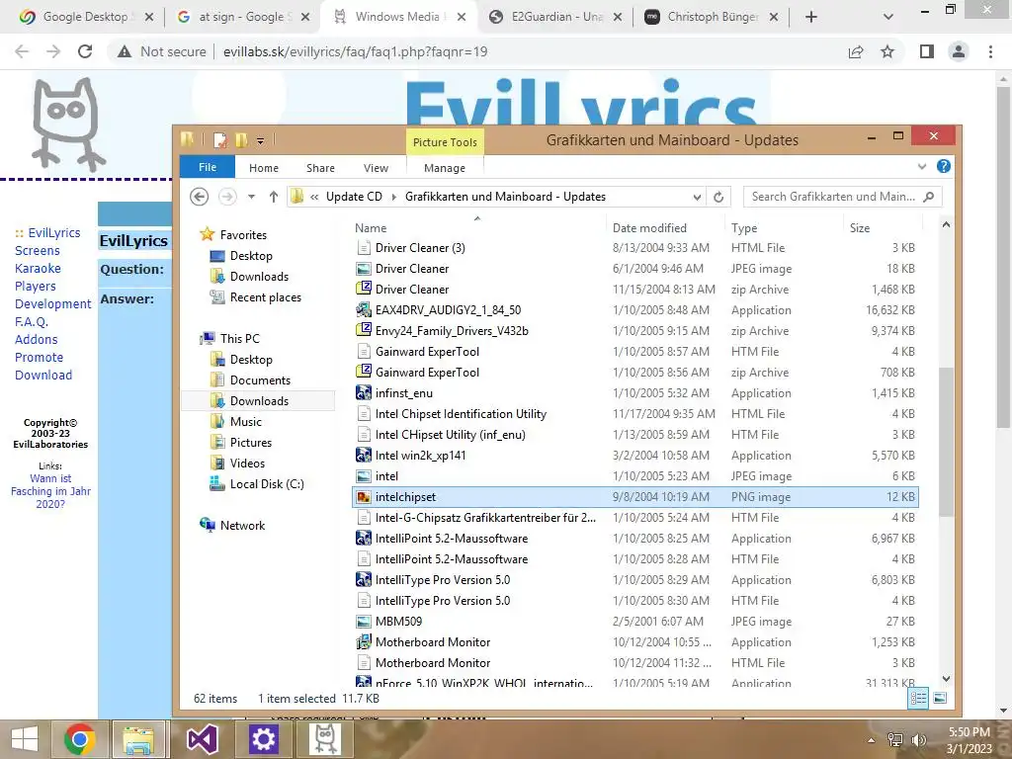Viewport: 1012px width, 759px height.
Task: Open Karaoke link on EvilLyrics page
Action: click(x=39, y=269)
